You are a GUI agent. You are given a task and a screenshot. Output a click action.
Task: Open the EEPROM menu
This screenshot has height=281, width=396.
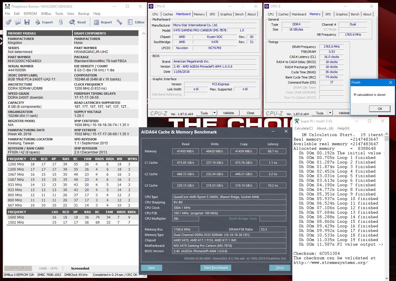click(x=30, y=13)
